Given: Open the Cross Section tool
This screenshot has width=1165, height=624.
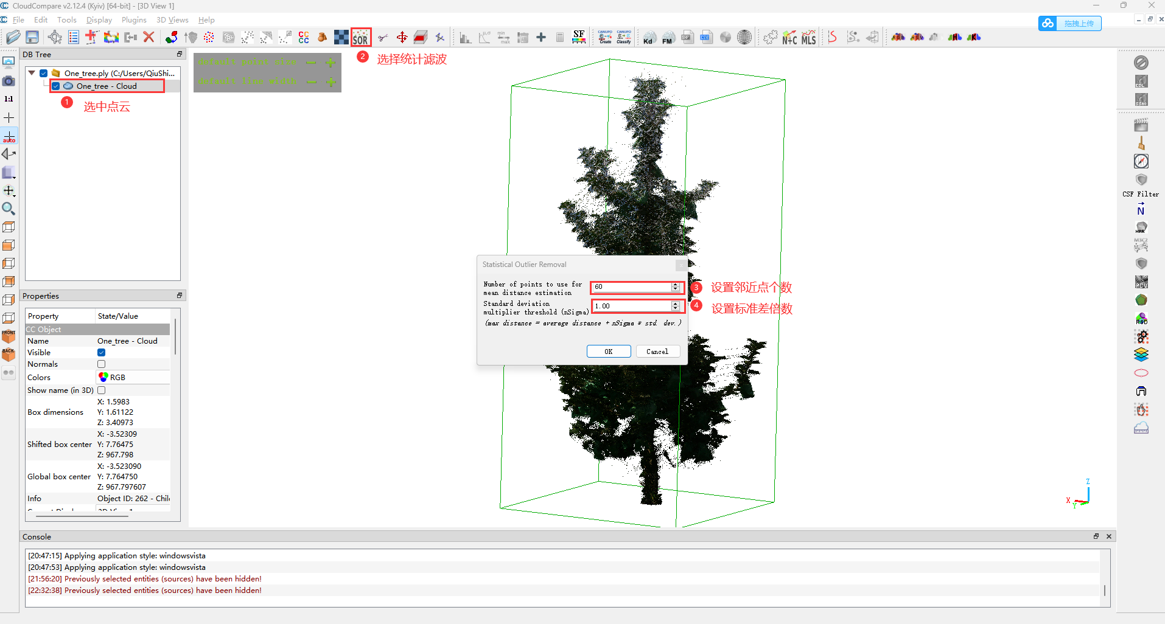Looking at the screenshot, I should tap(421, 37).
